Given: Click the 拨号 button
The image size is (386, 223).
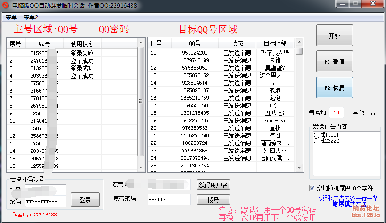Looking at the screenshot, I should pyautogui.click(x=214, y=199).
